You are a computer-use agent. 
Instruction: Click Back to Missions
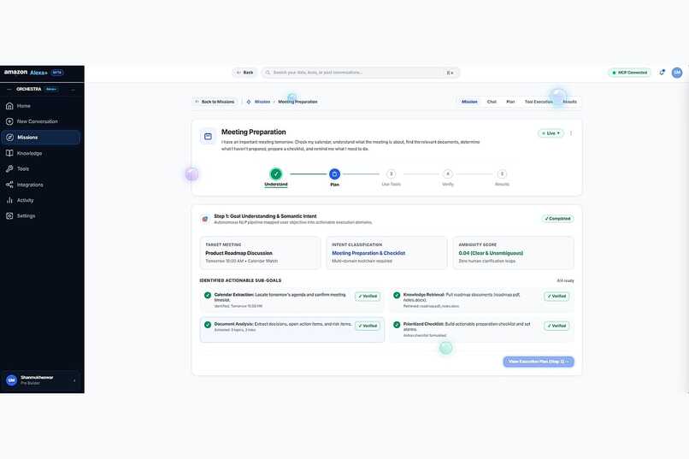click(x=215, y=102)
